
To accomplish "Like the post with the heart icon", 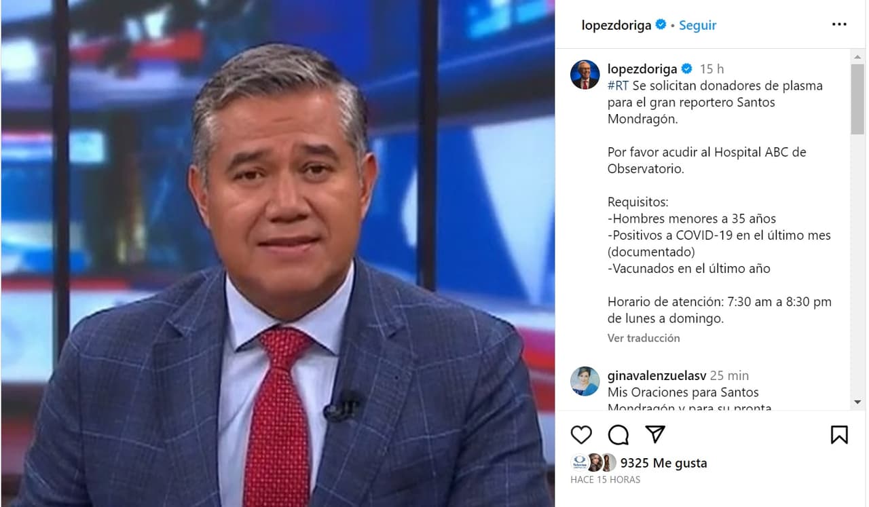I will coord(581,434).
